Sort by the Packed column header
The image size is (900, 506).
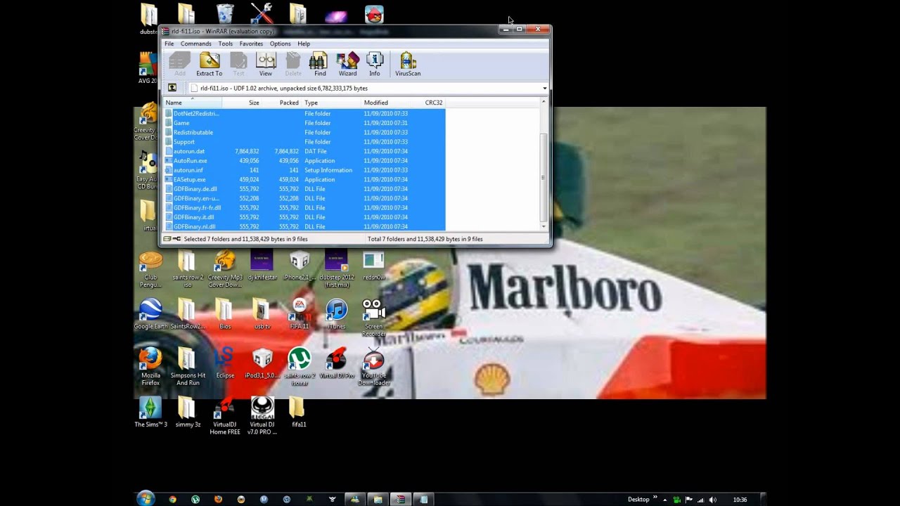click(281, 103)
